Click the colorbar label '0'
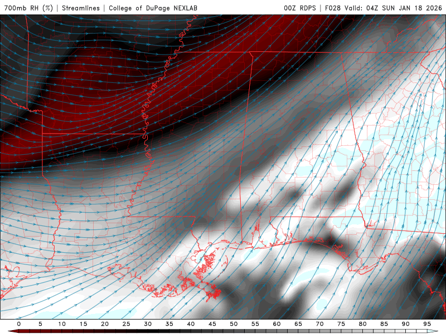This screenshot has width=446, height=334. click(x=19, y=324)
